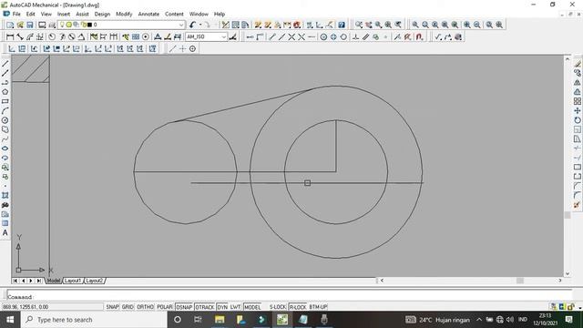Toggle MODEL space button in status bar
Image resolution: width=583 pixels, height=328 pixels.
(252, 307)
